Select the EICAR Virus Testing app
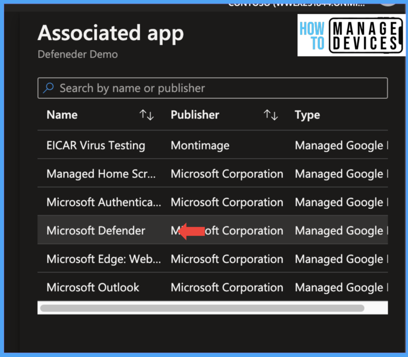The image size is (408, 357). [x=96, y=145]
